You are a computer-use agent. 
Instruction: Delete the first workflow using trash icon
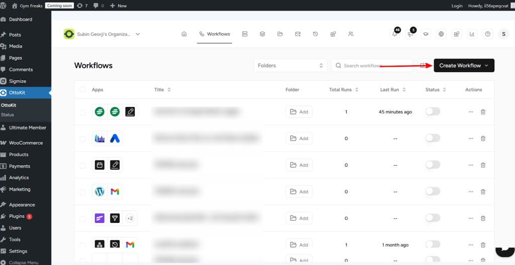pos(483,112)
